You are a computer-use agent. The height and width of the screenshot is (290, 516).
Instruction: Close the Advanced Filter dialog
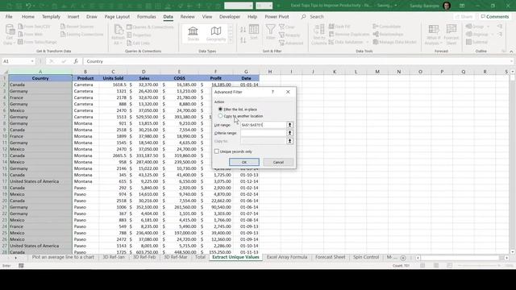(x=288, y=92)
